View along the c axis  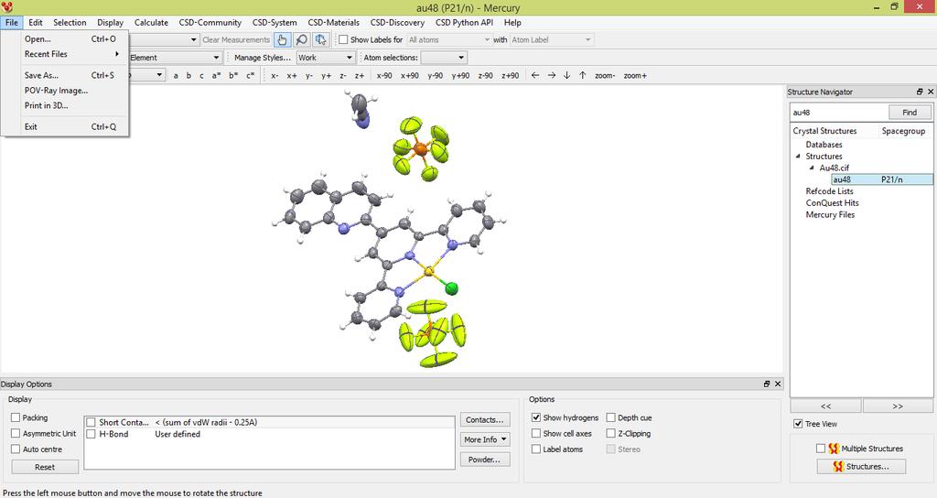[201, 75]
